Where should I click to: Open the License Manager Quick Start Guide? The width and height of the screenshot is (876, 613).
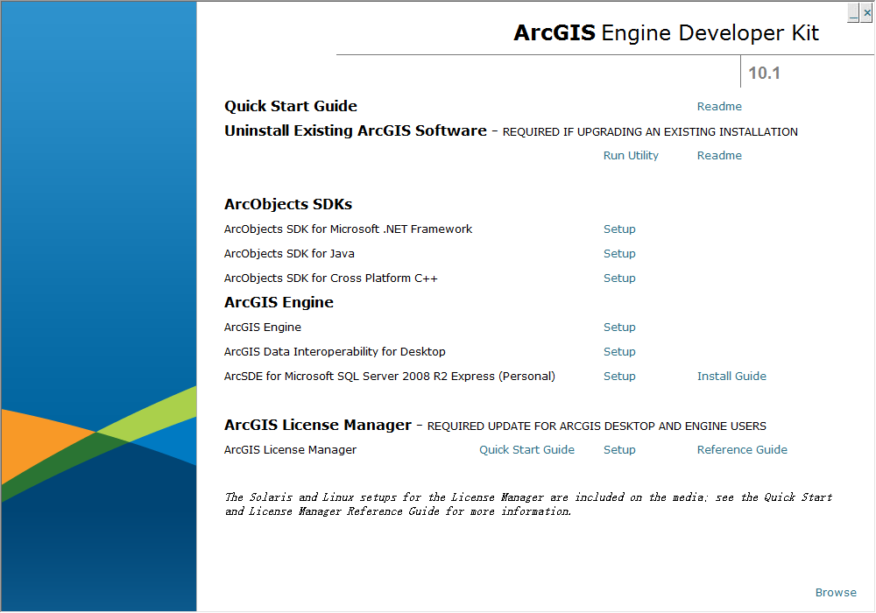526,449
